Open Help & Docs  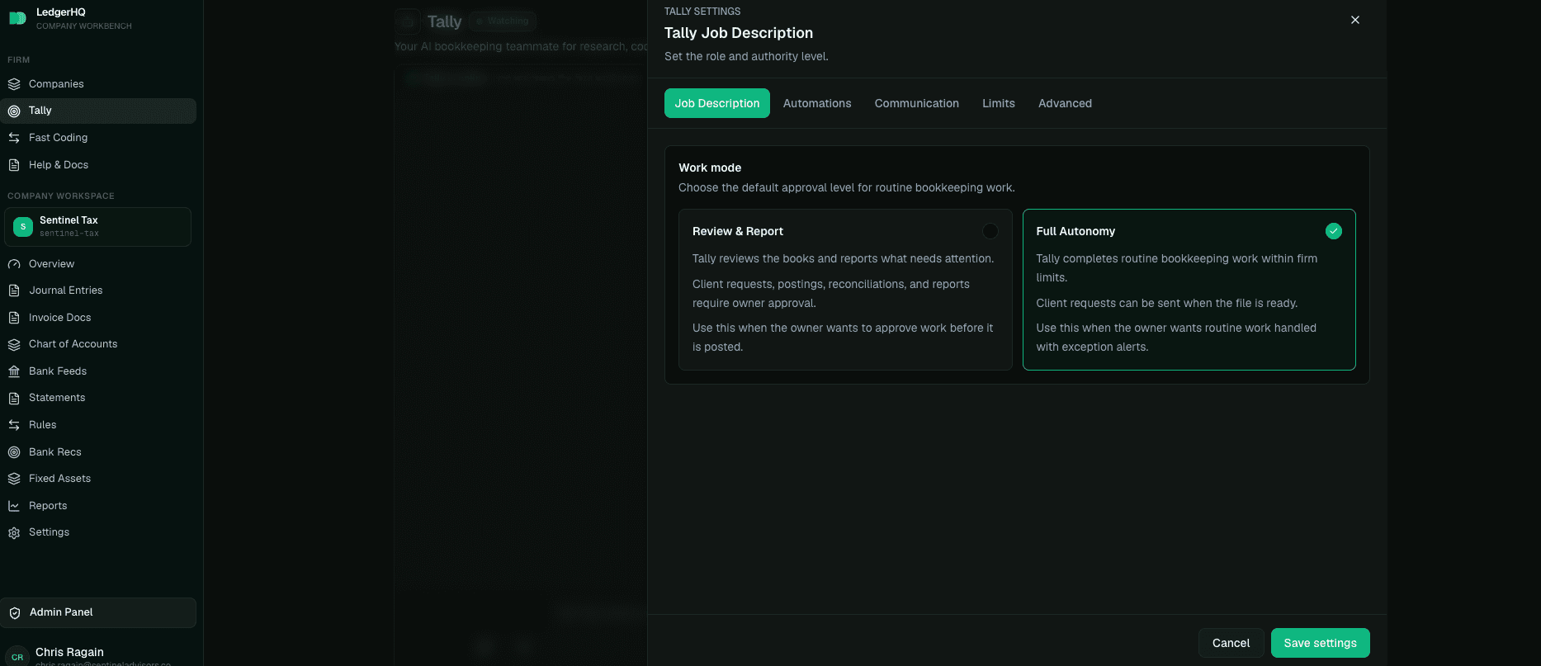[x=98, y=165]
